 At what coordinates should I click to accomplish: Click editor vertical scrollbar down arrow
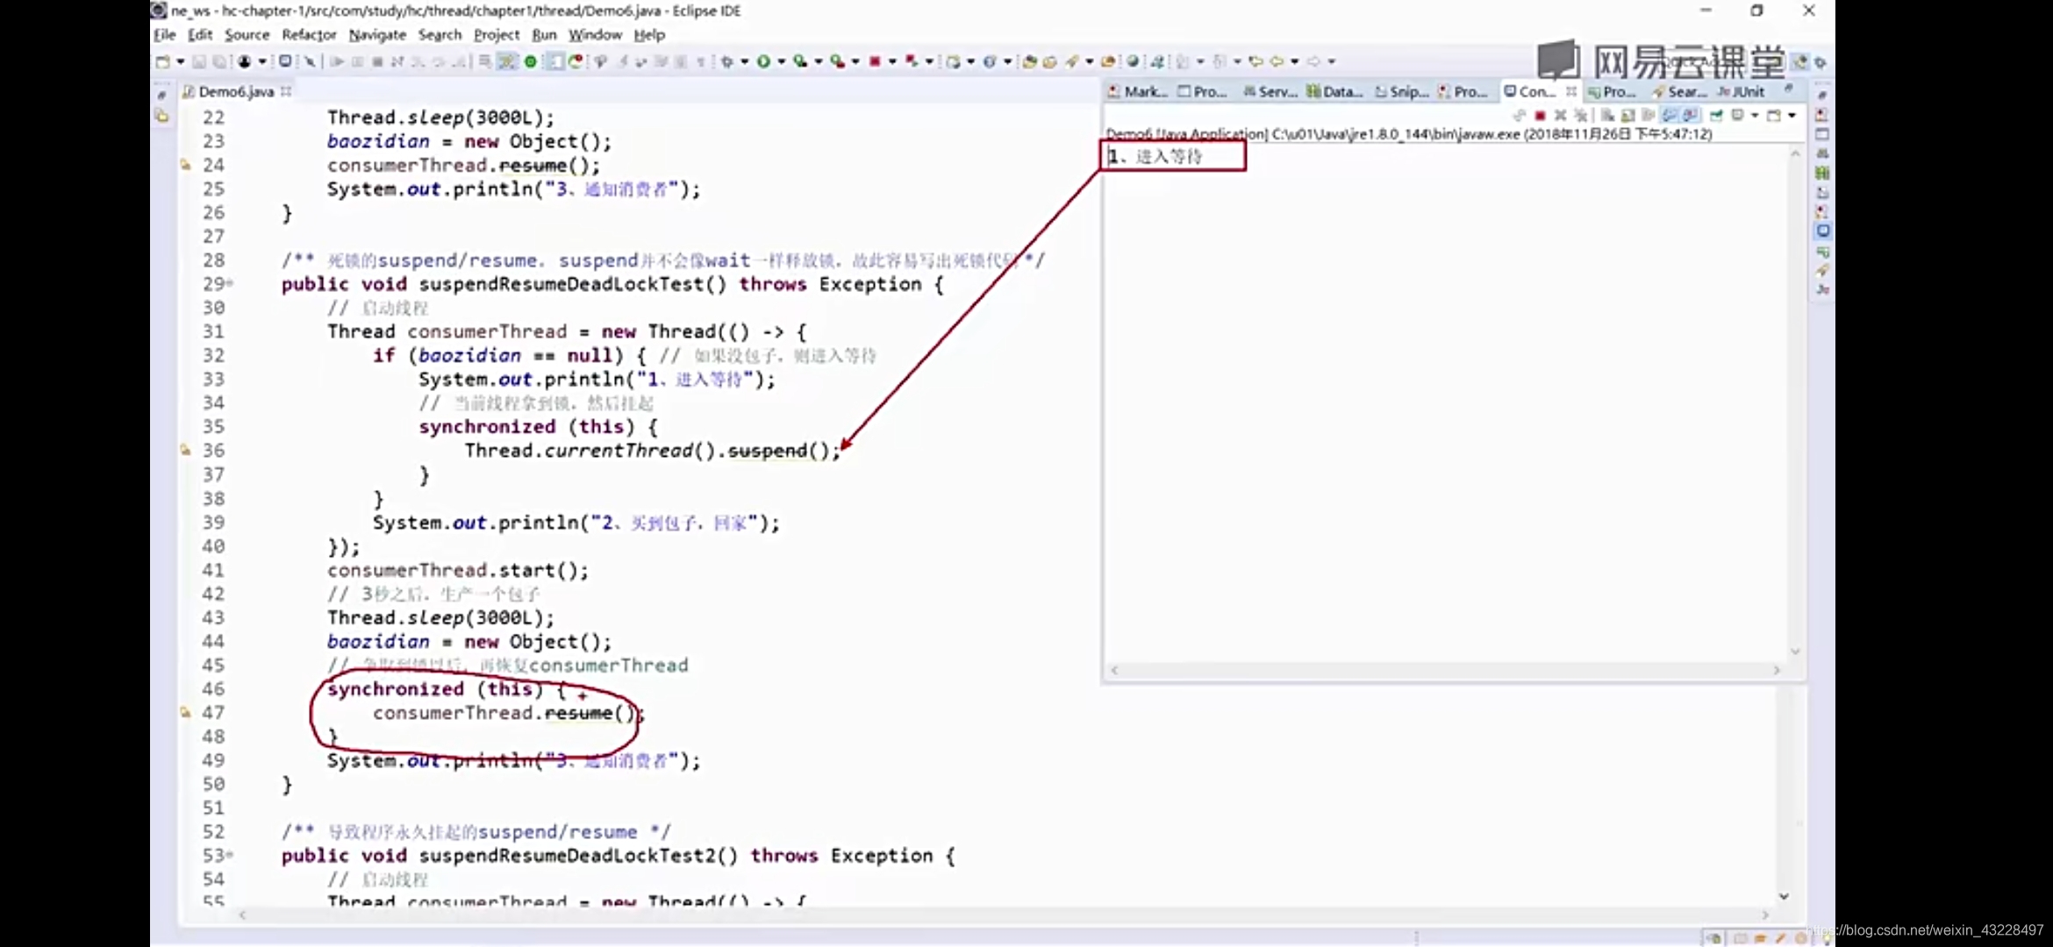(1784, 896)
